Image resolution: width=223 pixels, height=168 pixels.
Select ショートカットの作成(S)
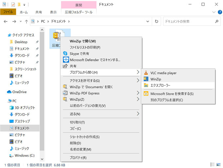point(101,137)
